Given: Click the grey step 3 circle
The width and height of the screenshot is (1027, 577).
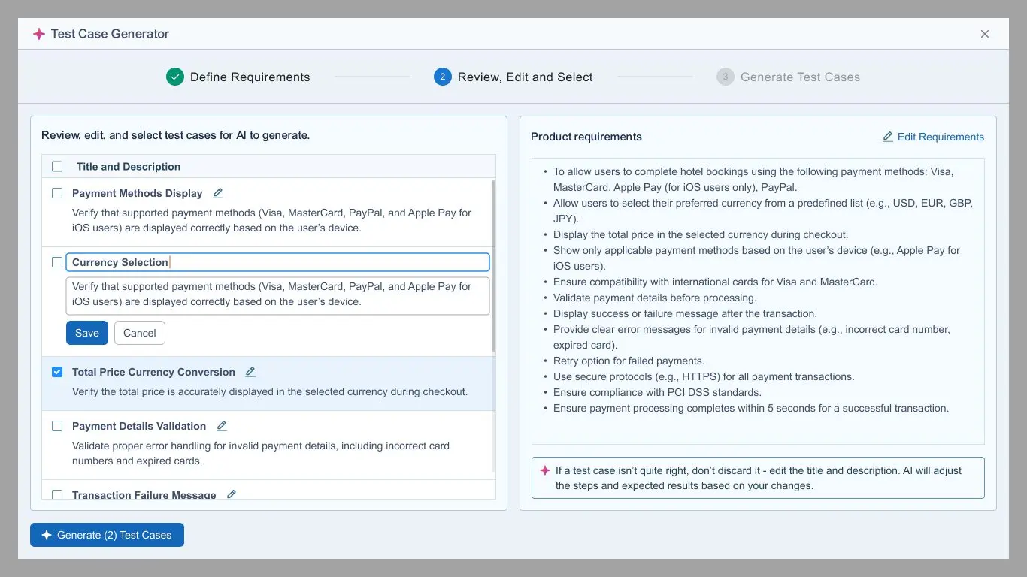Looking at the screenshot, I should (726, 77).
